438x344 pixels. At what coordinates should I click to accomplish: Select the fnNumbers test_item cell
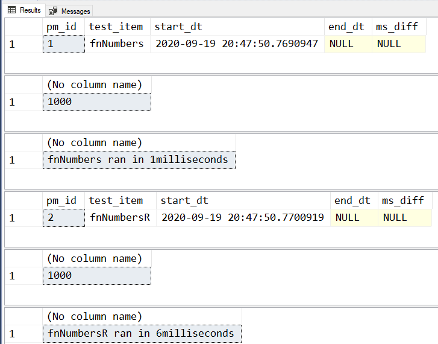click(117, 43)
